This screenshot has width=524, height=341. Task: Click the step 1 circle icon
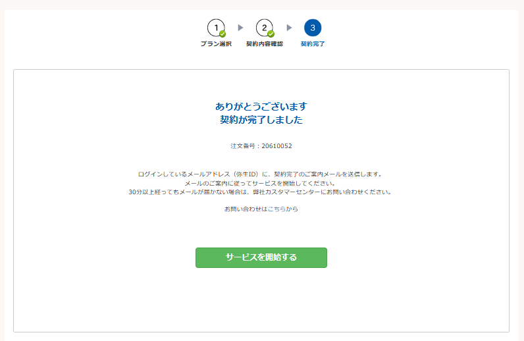pos(216,28)
